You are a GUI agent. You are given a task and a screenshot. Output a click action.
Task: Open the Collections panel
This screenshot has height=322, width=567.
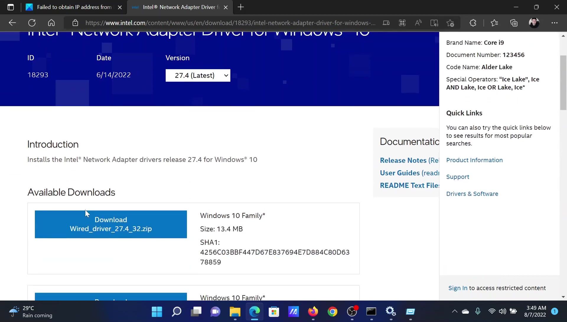[514, 23]
